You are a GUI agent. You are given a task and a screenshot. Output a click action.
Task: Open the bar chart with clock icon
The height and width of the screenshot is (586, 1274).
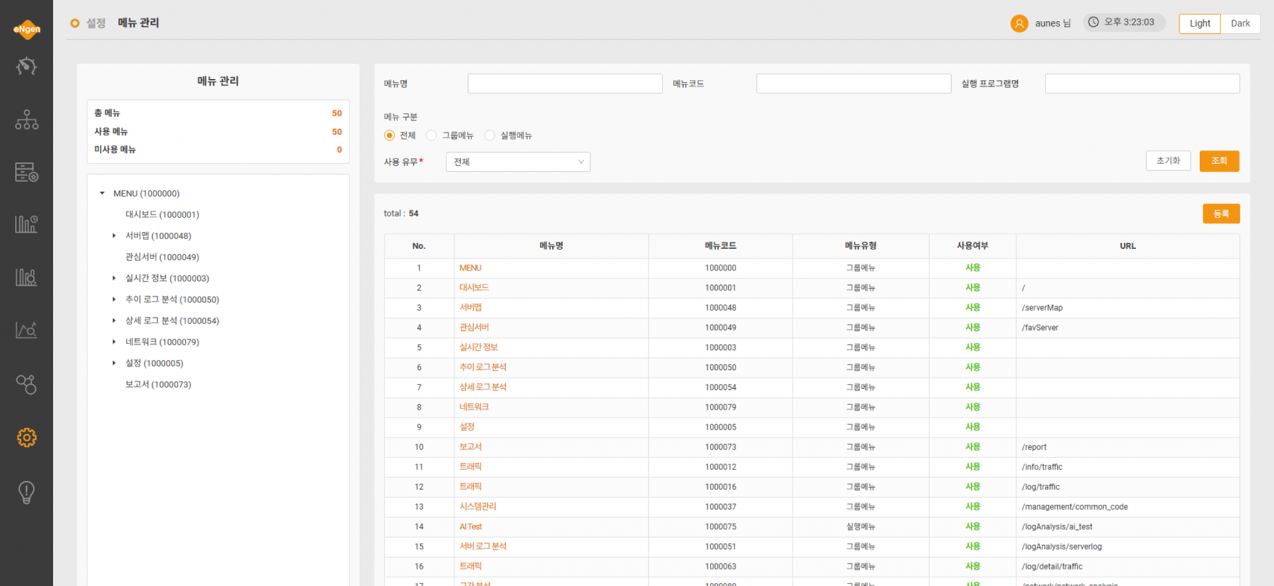click(27, 224)
